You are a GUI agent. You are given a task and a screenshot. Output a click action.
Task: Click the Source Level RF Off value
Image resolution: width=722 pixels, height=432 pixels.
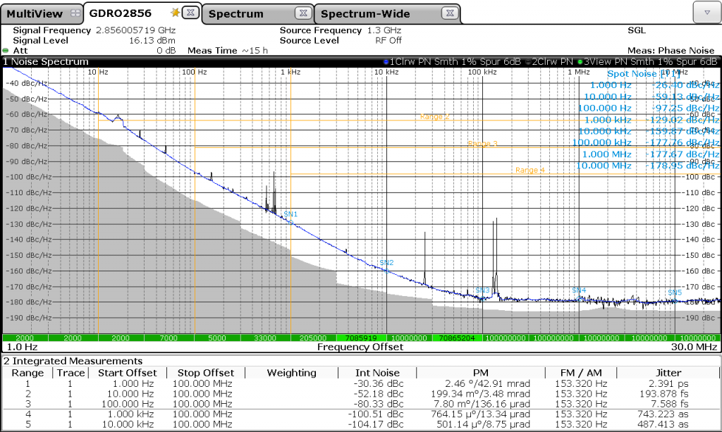click(388, 40)
